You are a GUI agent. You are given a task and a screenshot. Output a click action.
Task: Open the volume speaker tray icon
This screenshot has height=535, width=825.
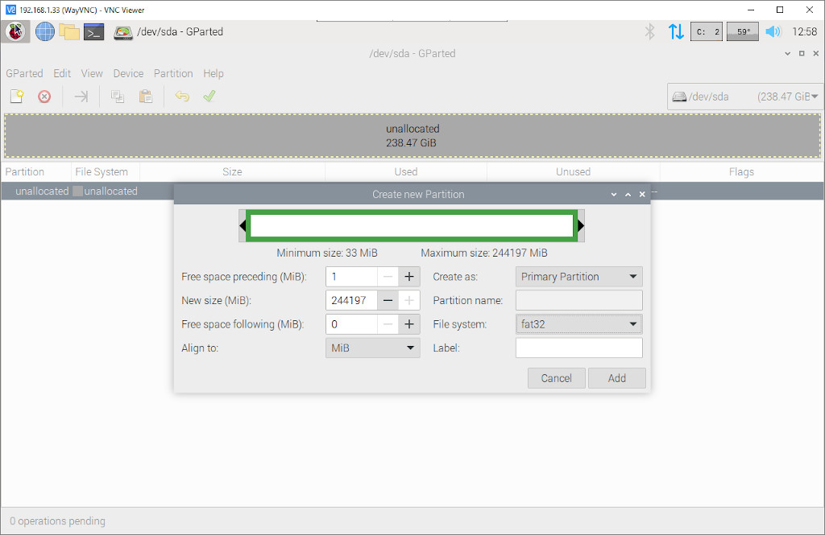point(773,31)
